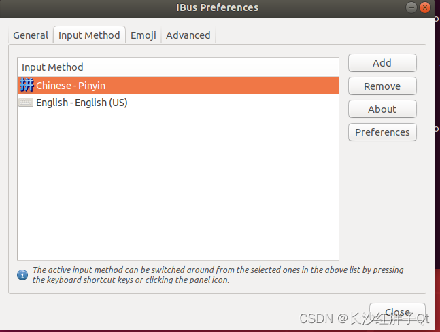The image size is (440, 332).
Task: Select the Chinese - Pinyin row
Action: click(x=178, y=86)
